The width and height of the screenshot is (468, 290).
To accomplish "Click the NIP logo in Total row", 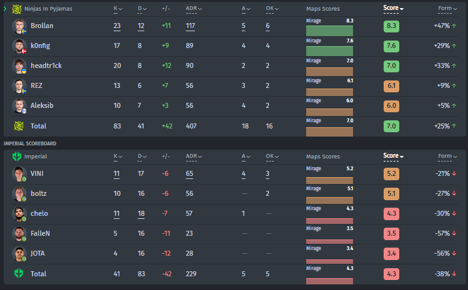I will pyautogui.click(x=19, y=126).
